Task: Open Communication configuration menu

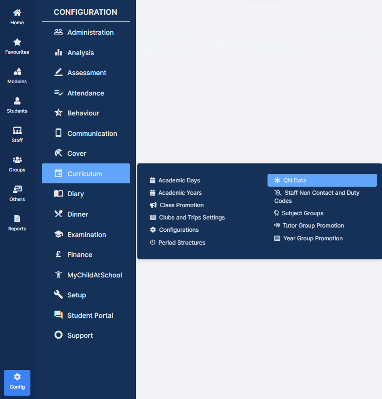Action: [x=86, y=133]
